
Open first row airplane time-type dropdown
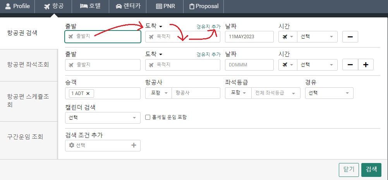pyautogui.click(x=288, y=37)
